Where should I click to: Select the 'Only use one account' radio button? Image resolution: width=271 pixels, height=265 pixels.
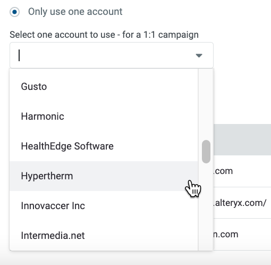[14, 12]
